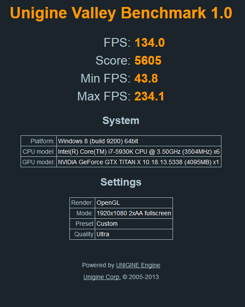The height and width of the screenshot is (307, 245).
Task: Open the Unigine Corp. link
Action: (x=102, y=277)
